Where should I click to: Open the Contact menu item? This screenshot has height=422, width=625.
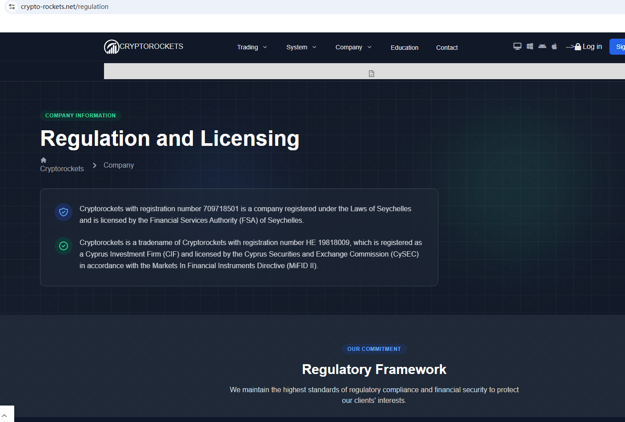pos(447,48)
